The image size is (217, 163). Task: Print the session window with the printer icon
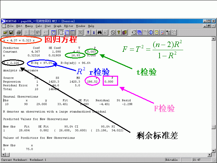(19, 32)
